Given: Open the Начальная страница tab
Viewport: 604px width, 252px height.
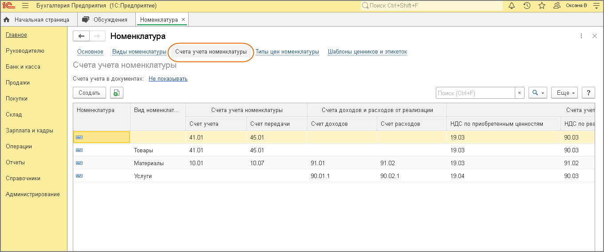Looking at the screenshot, I should (x=37, y=19).
